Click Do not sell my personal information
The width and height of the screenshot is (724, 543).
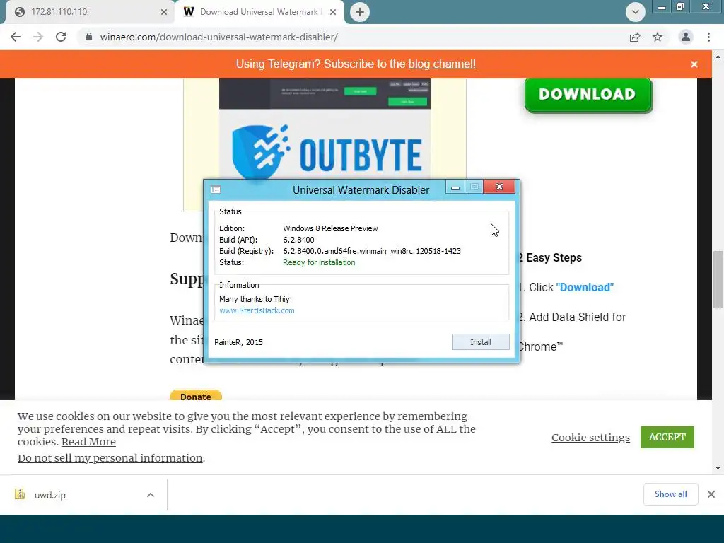(110, 458)
